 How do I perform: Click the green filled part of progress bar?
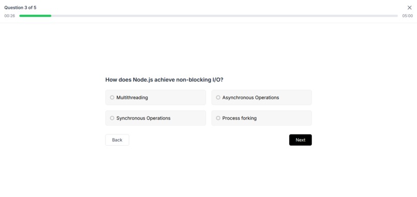tap(35, 16)
